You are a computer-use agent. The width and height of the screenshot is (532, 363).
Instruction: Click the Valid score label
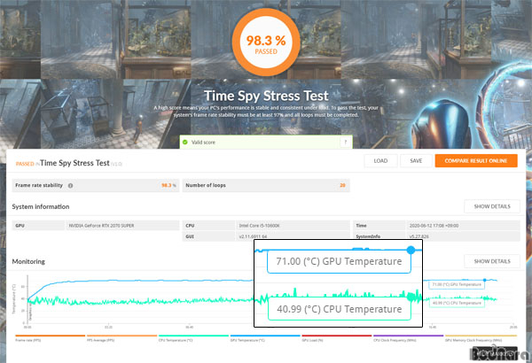(x=203, y=143)
